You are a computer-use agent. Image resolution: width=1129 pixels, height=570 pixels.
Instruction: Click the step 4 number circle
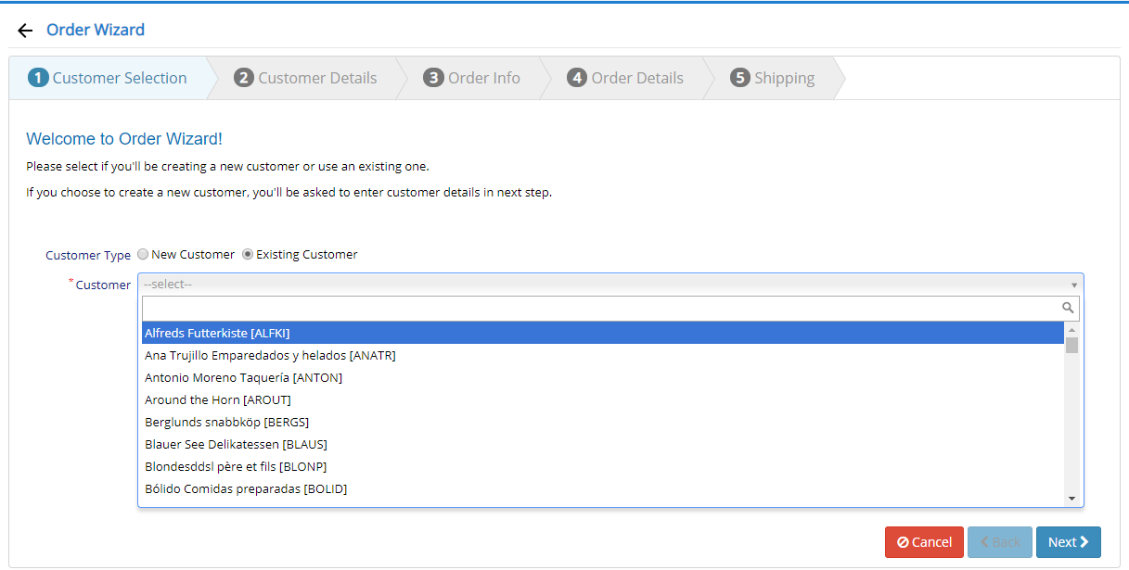[577, 78]
